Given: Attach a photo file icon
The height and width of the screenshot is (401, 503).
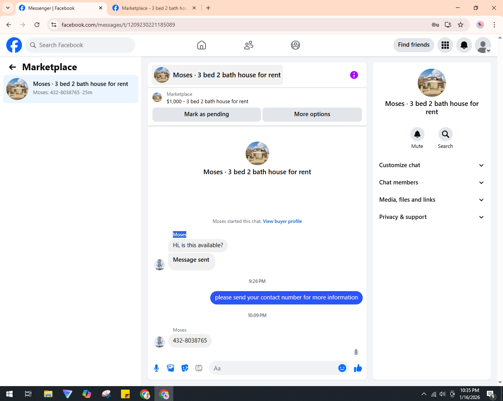Looking at the screenshot, I should 171,368.
